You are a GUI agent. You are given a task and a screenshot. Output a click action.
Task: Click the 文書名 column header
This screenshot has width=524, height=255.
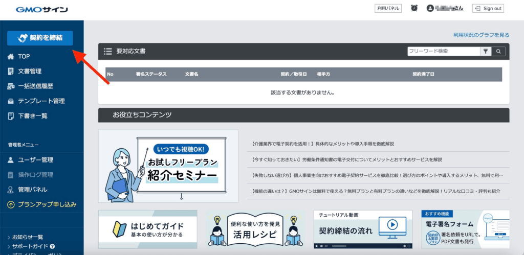click(191, 75)
